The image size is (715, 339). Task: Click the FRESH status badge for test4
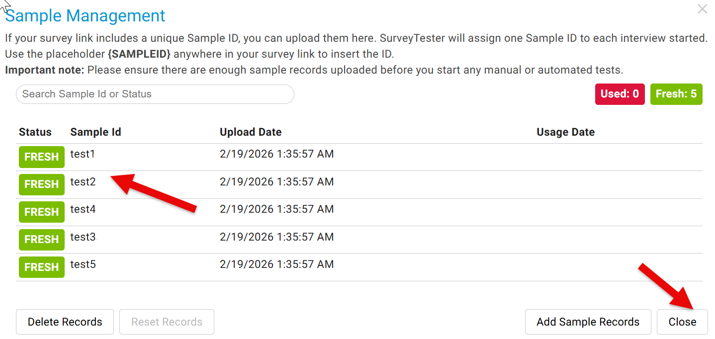point(41,212)
